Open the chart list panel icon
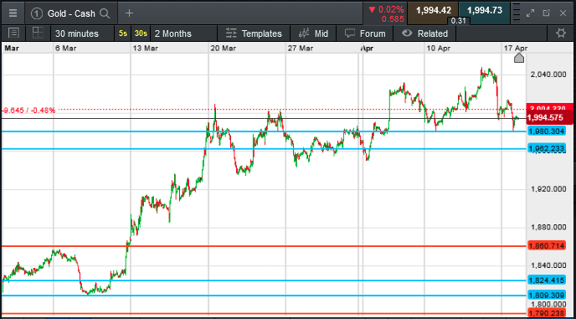 coord(13,33)
